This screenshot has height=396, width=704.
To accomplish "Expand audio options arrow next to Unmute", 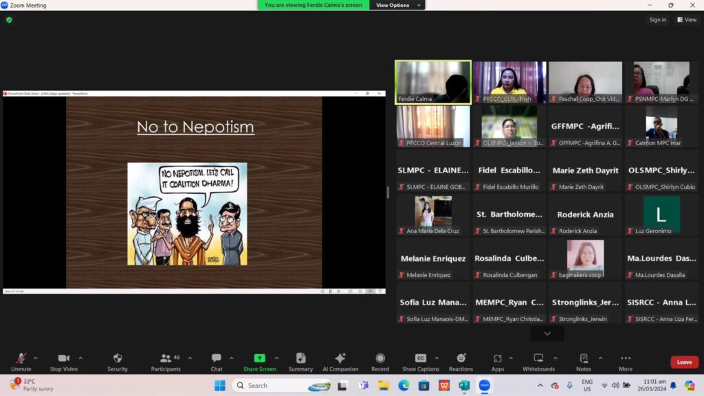I will (36, 358).
